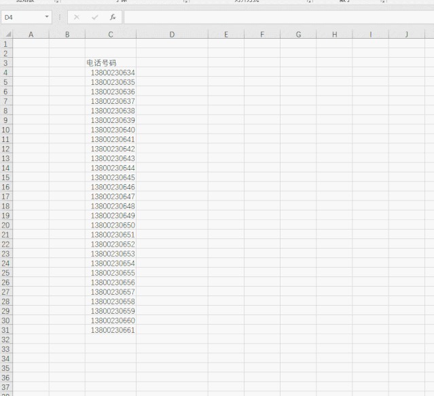Image resolution: width=434 pixels, height=396 pixels.
Task: Click the Select All corner triangle
Action: tap(6, 34)
